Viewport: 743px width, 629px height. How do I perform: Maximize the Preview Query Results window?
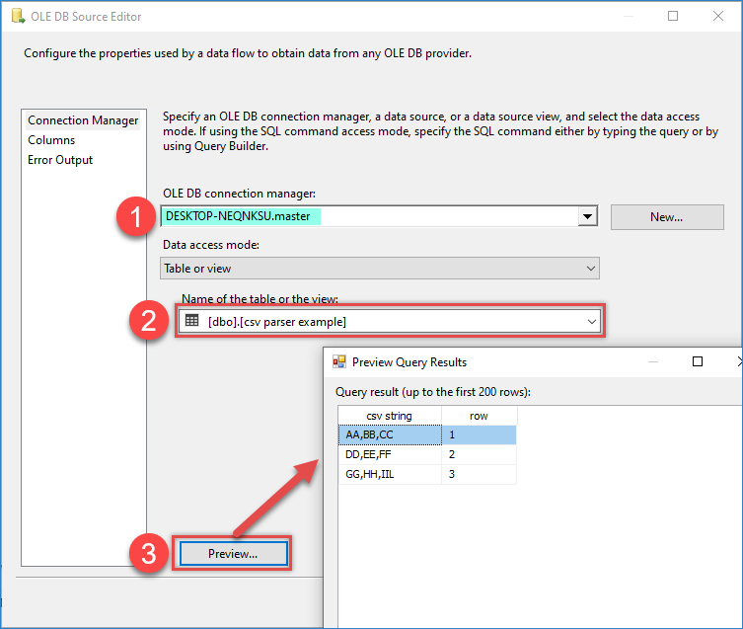pos(697,362)
